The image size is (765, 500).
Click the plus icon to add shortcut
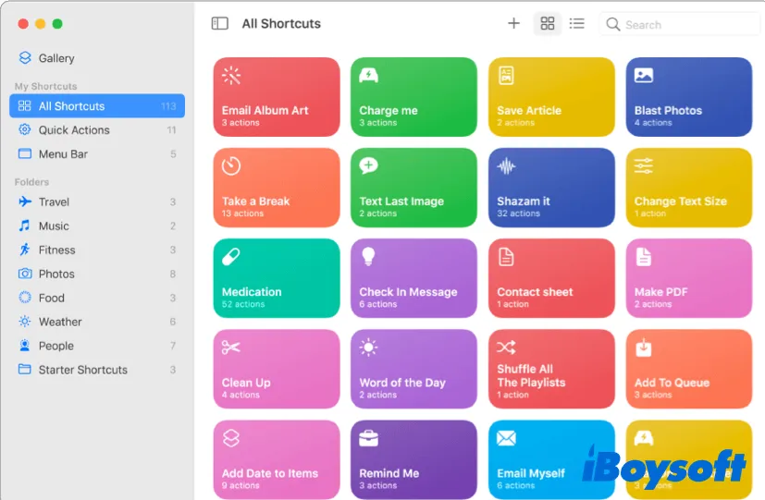513,24
